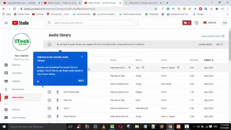
Task: Play the track Hop Hip
Action: pos(49,100)
